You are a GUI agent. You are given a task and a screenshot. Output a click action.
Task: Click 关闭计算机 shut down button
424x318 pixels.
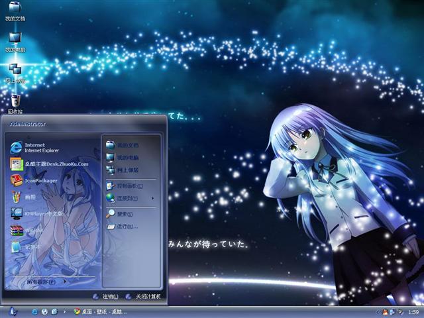click(x=143, y=297)
